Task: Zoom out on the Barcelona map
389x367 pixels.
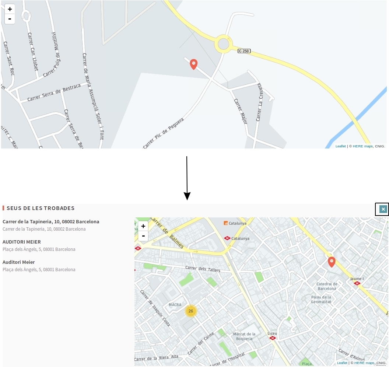Action: tap(143, 236)
